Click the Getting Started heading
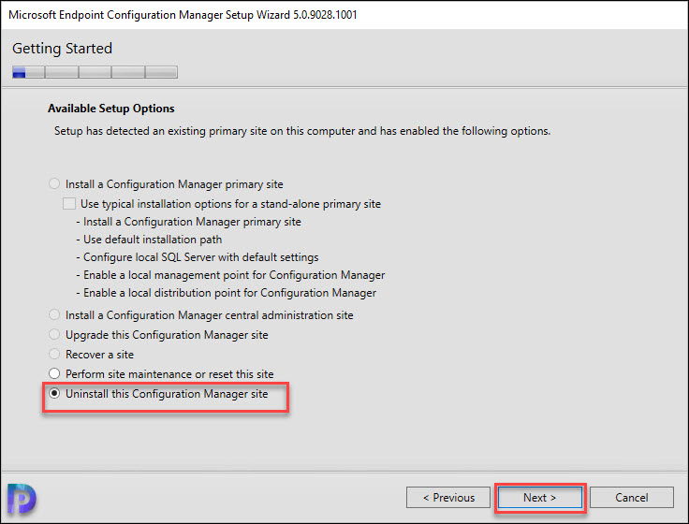The height and width of the screenshot is (524, 689). tap(62, 49)
